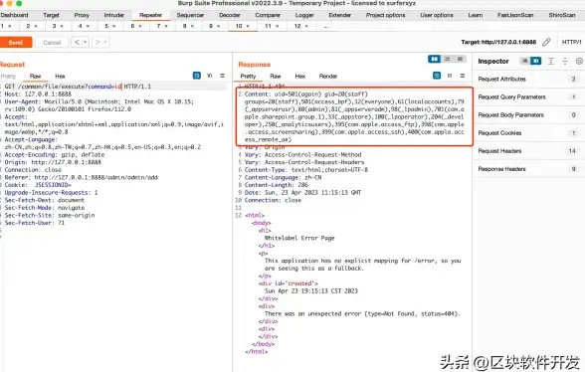Click the Cancel button
The height and width of the screenshot is (372, 585).
click(x=52, y=43)
